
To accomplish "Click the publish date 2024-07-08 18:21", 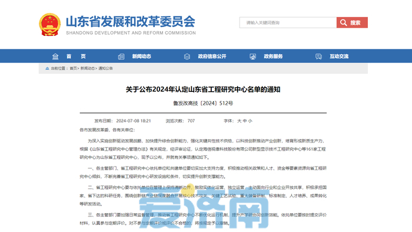I will 134,121.
